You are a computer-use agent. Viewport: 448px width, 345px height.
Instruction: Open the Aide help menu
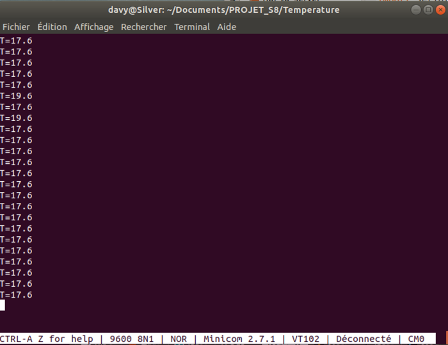(227, 27)
